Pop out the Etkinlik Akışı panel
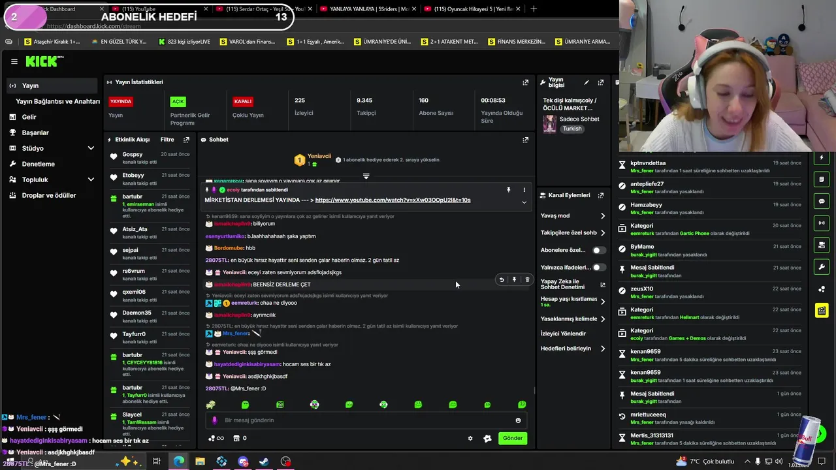Viewport: 836px width, 470px height. 186,140
